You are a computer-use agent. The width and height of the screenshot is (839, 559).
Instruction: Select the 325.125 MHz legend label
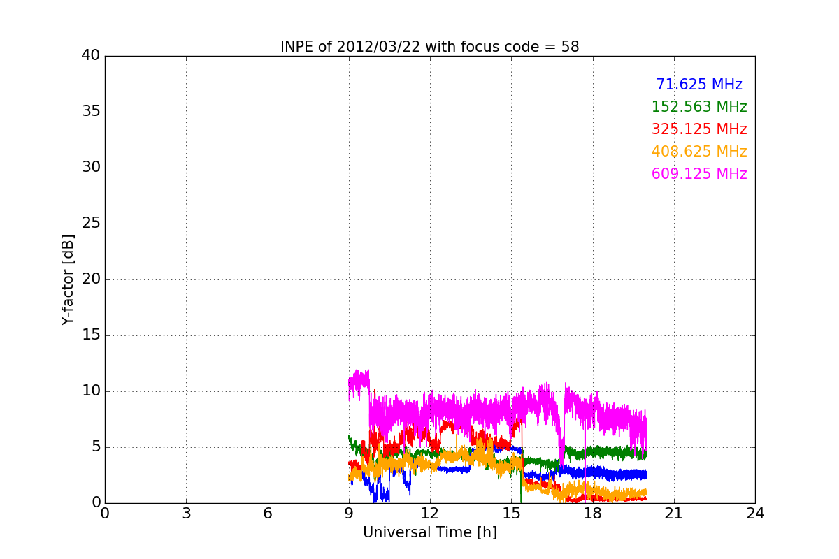pyautogui.click(x=699, y=129)
